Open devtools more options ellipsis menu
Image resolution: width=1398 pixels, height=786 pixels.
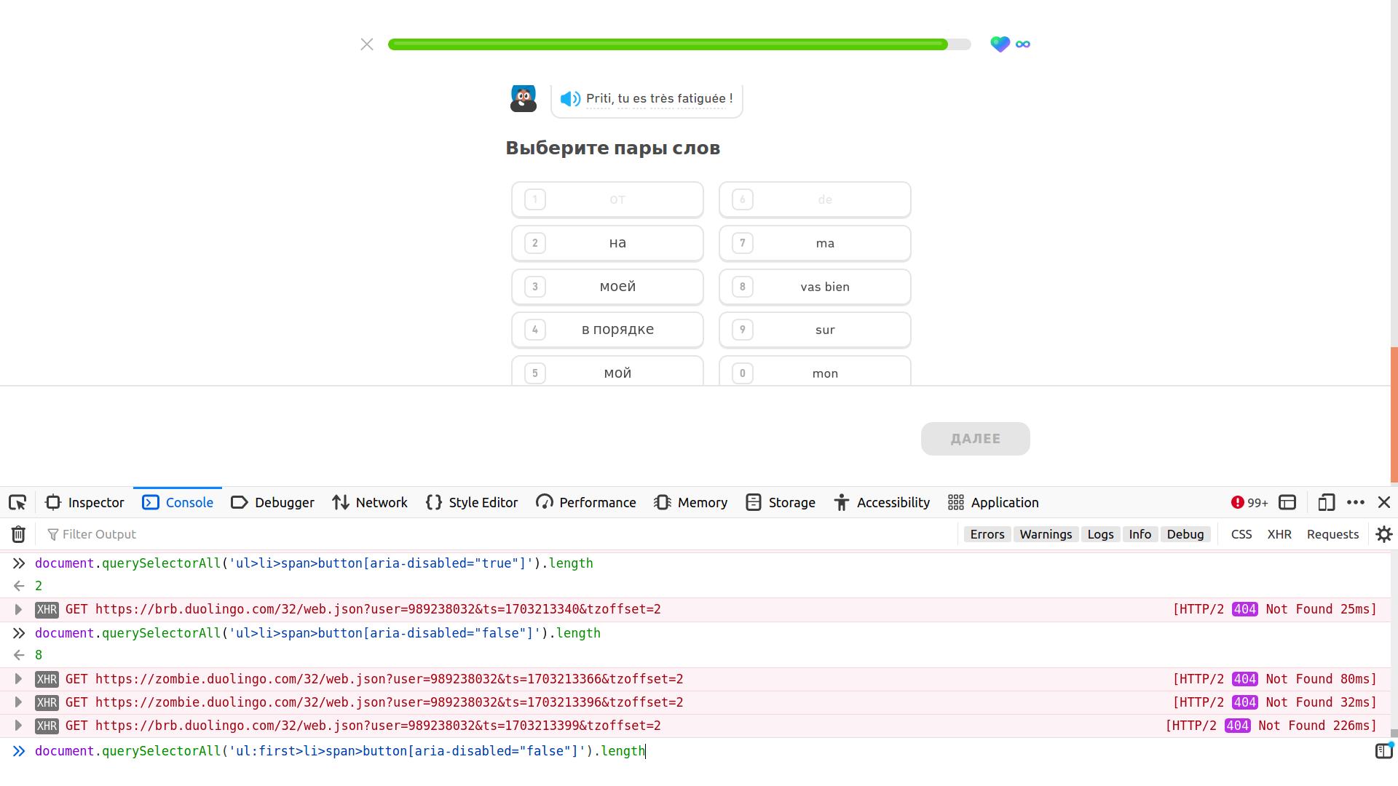[x=1355, y=502]
